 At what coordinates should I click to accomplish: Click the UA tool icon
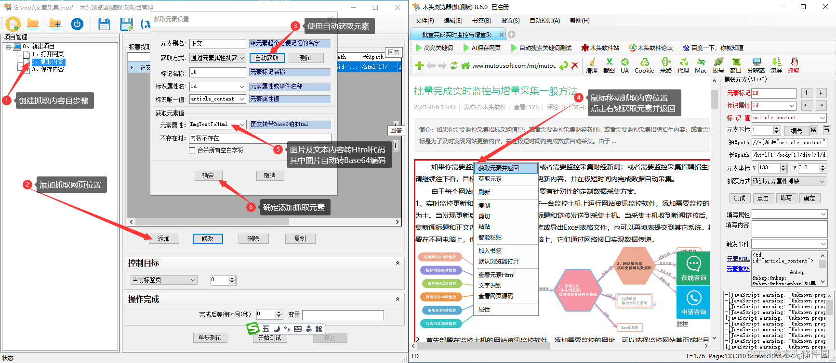point(625,65)
